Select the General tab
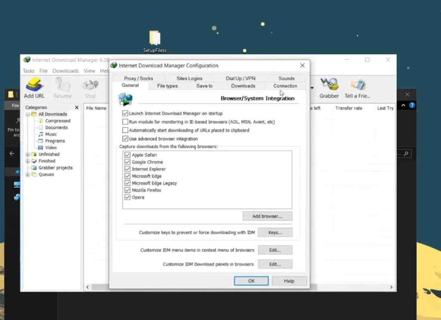441x320 pixels. point(130,85)
